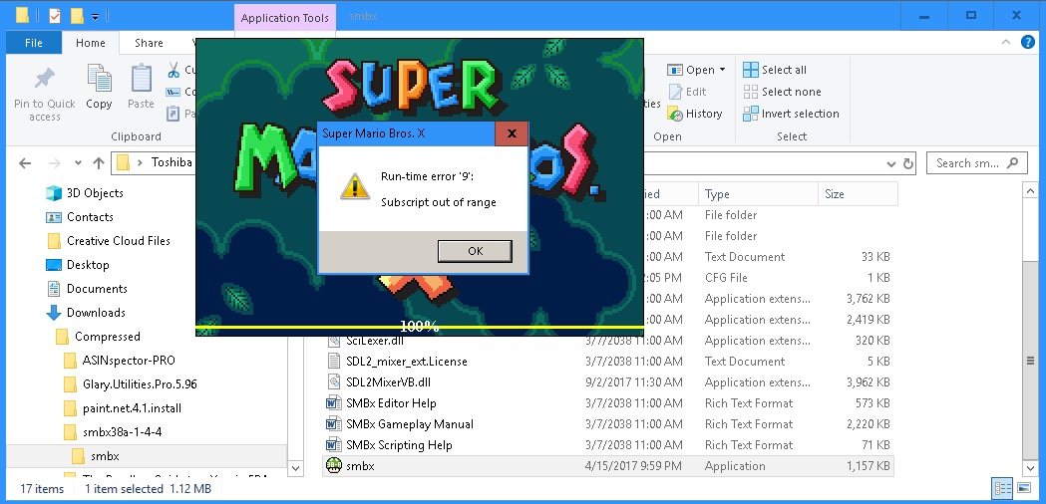Open Glary.Utilities.Pro.5.96 folder
Image resolution: width=1046 pixels, height=504 pixels.
[130, 384]
